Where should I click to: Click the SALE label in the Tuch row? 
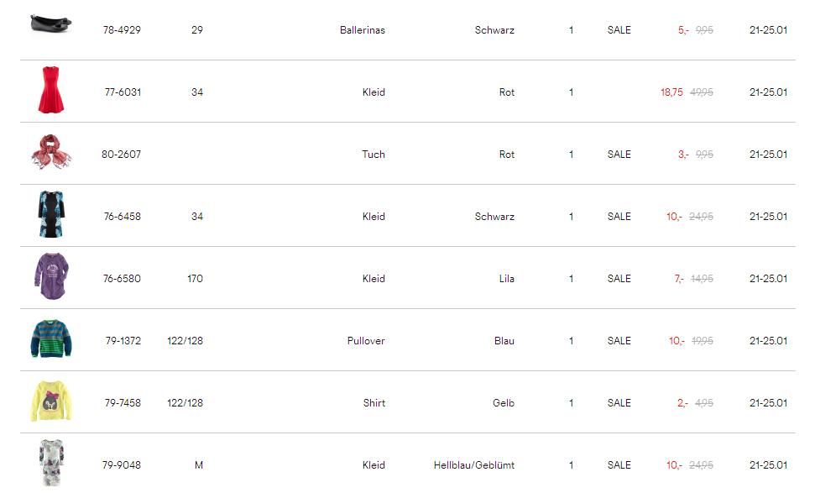619,155
